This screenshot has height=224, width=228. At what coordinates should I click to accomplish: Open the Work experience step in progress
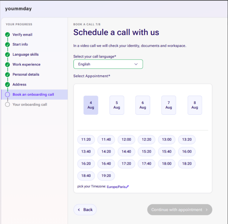27,64
